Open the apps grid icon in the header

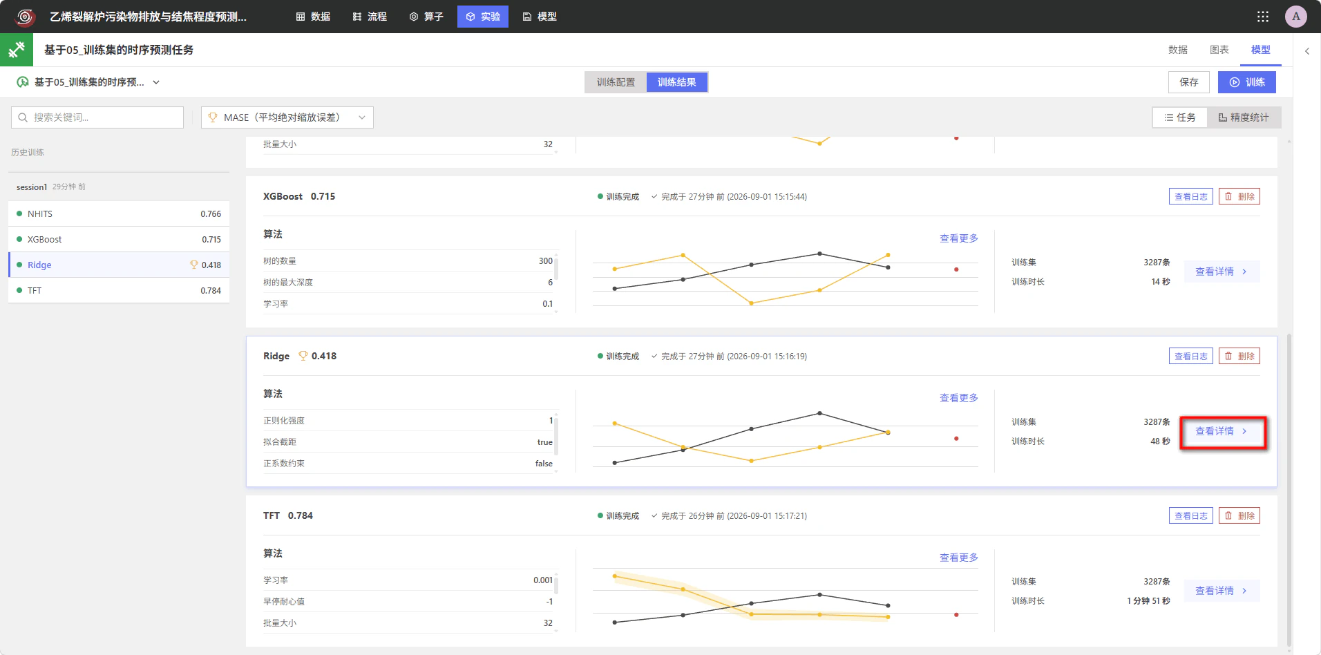tap(1263, 17)
